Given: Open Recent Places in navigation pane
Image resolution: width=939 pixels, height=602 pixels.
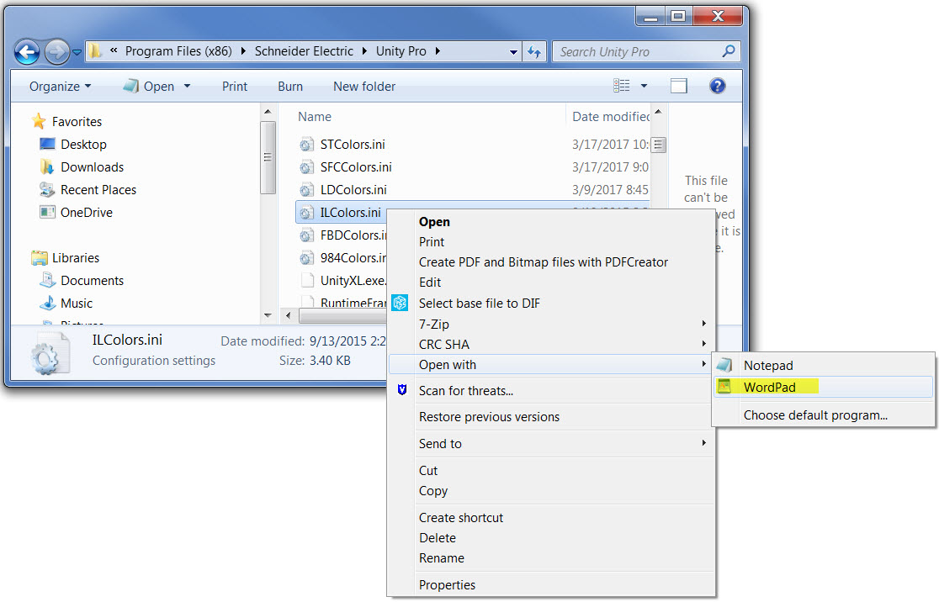Looking at the screenshot, I should (x=88, y=190).
